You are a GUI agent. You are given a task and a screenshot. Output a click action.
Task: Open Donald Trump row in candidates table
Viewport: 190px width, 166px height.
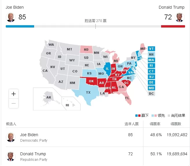pos(98,156)
